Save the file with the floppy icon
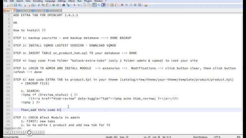The width and height of the screenshot is (246, 138). click(15, 5)
